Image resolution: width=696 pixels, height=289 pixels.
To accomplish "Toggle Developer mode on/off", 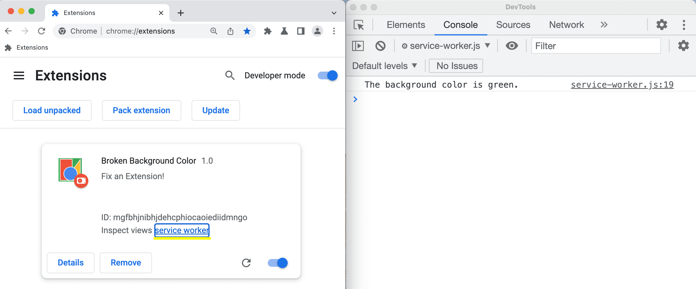I will click(x=327, y=75).
